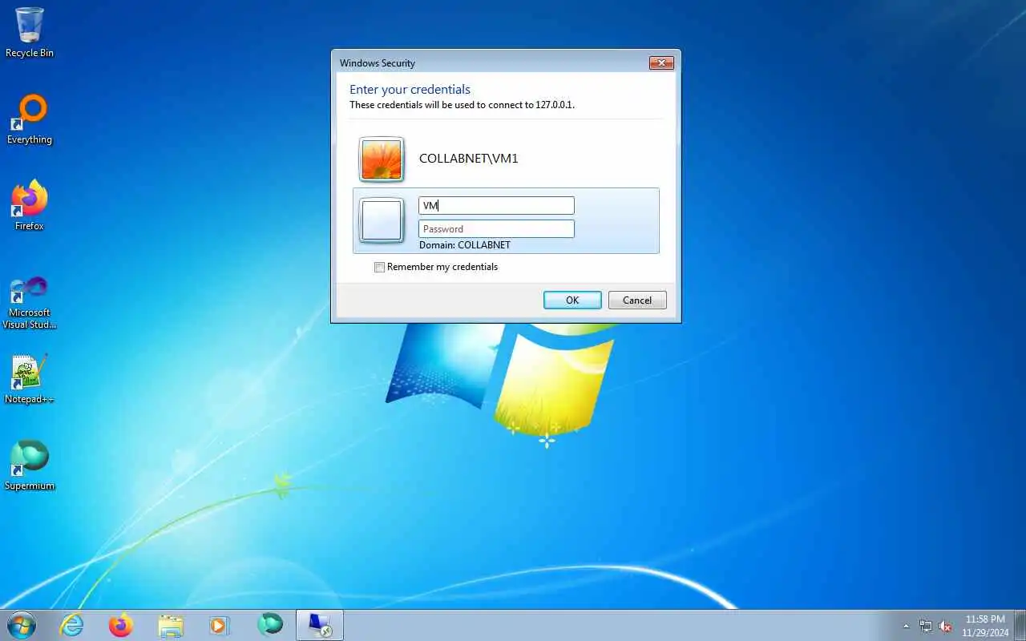Viewport: 1026px width, 641px height.
Task: Show hidden system tray icons
Action: click(x=906, y=626)
